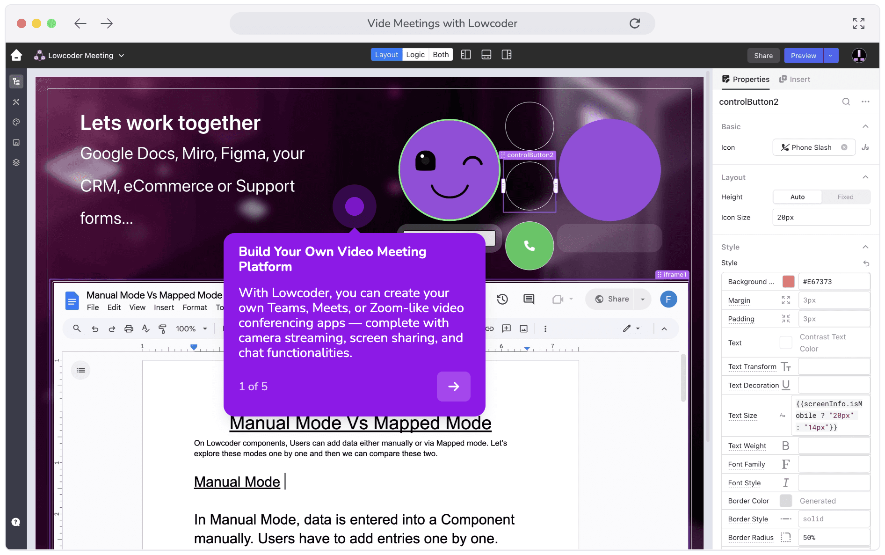885x555 pixels.
Task: Open the Border Color swatch
Action: [x=786, y=501]
